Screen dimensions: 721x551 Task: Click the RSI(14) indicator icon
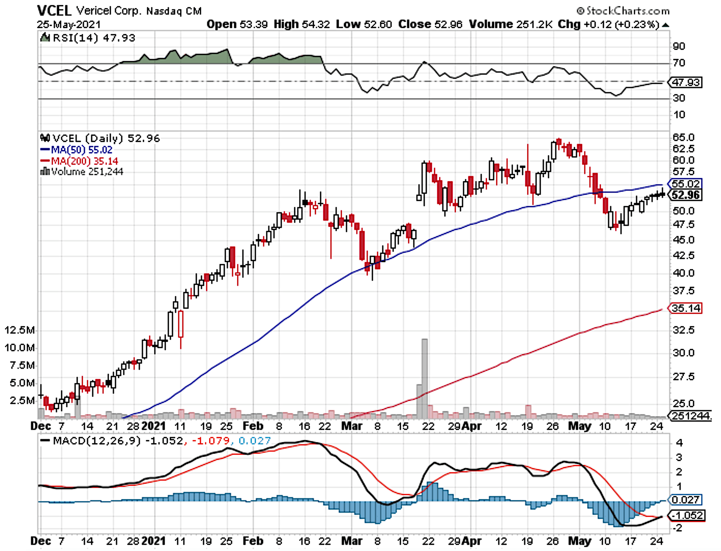click(46, 37)
